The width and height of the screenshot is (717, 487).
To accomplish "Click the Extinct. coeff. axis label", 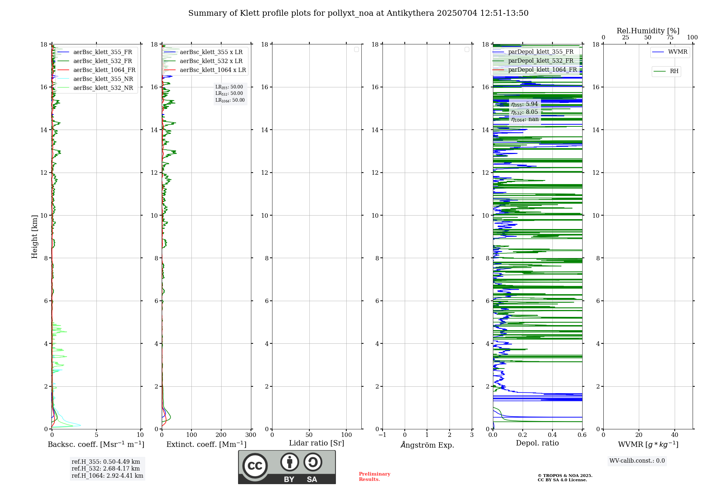I will pos(206,444).
